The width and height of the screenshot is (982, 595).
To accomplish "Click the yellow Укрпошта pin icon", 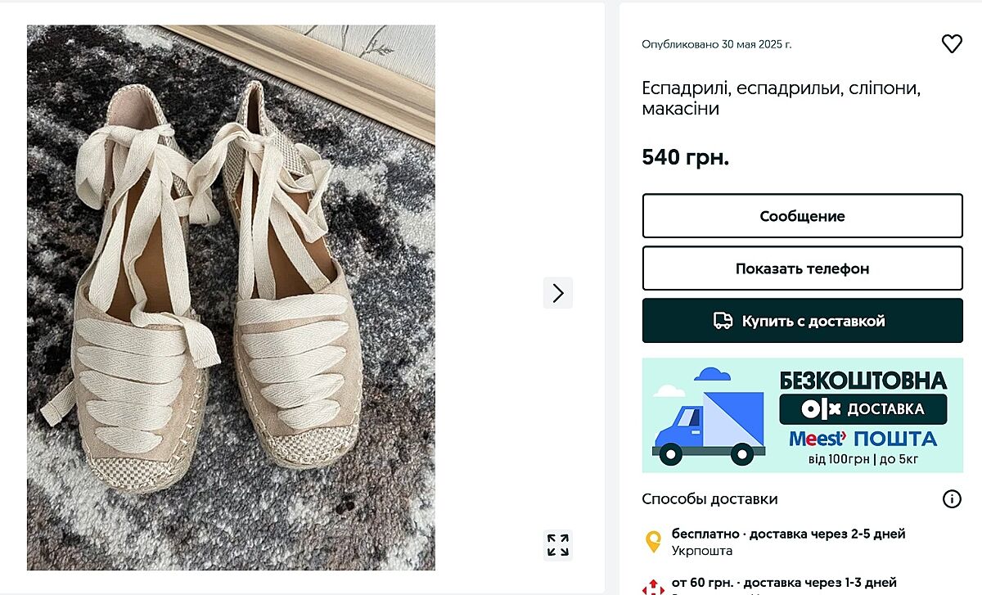I will (653, 541).
